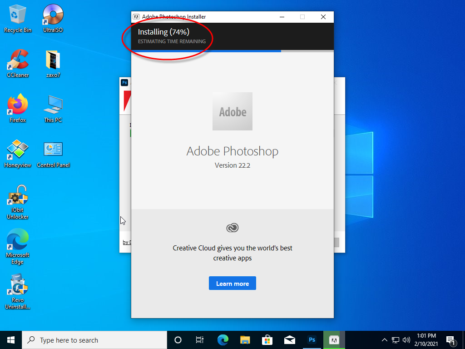Click the taskbar search box

pyautogui.click(x=94, y=340)
